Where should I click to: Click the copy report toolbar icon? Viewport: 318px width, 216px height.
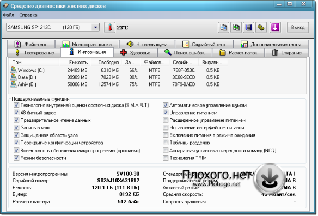click(x=223, y=27)
